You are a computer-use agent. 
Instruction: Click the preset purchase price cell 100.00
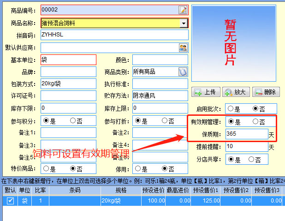point(149,201)
